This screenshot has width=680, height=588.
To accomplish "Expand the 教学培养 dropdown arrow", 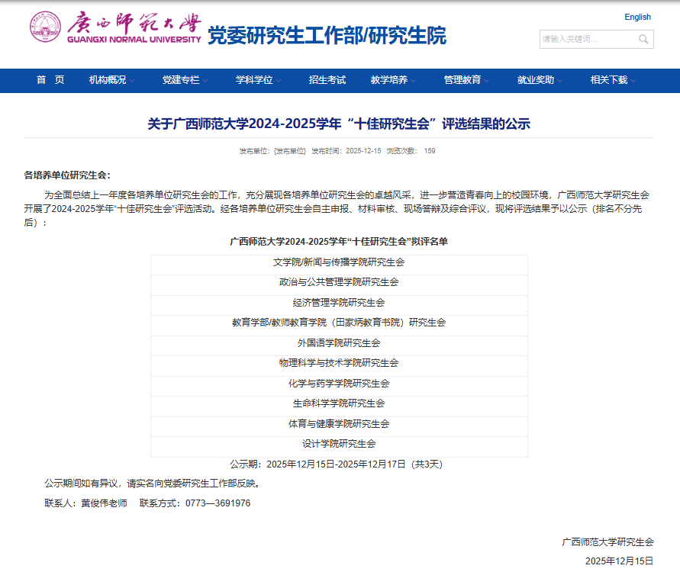I will [x=414, y=81].
